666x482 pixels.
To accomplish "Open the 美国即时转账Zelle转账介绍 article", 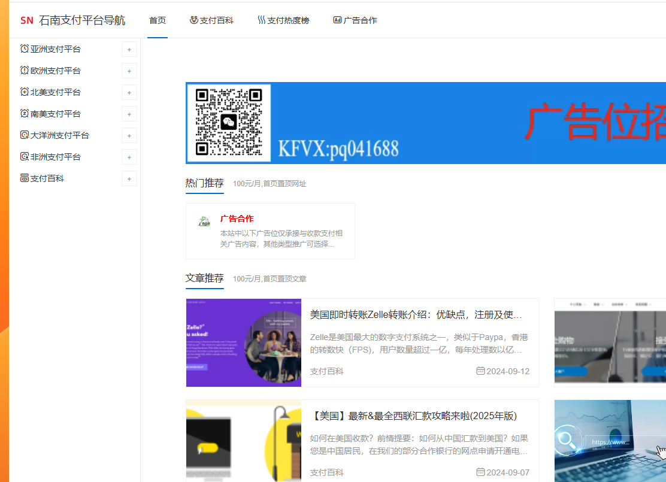I will coord(416,315).
